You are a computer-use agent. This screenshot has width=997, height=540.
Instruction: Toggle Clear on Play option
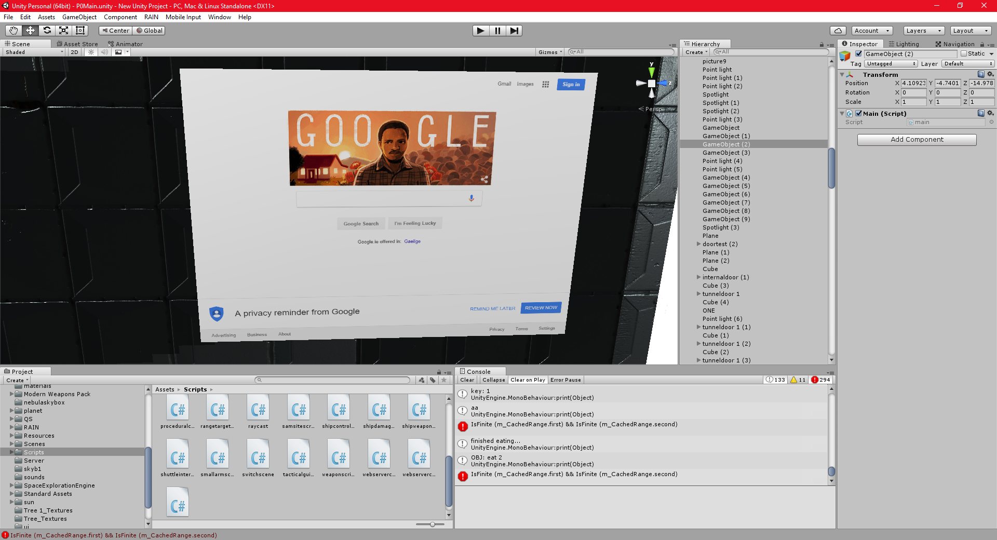(528, 380)
